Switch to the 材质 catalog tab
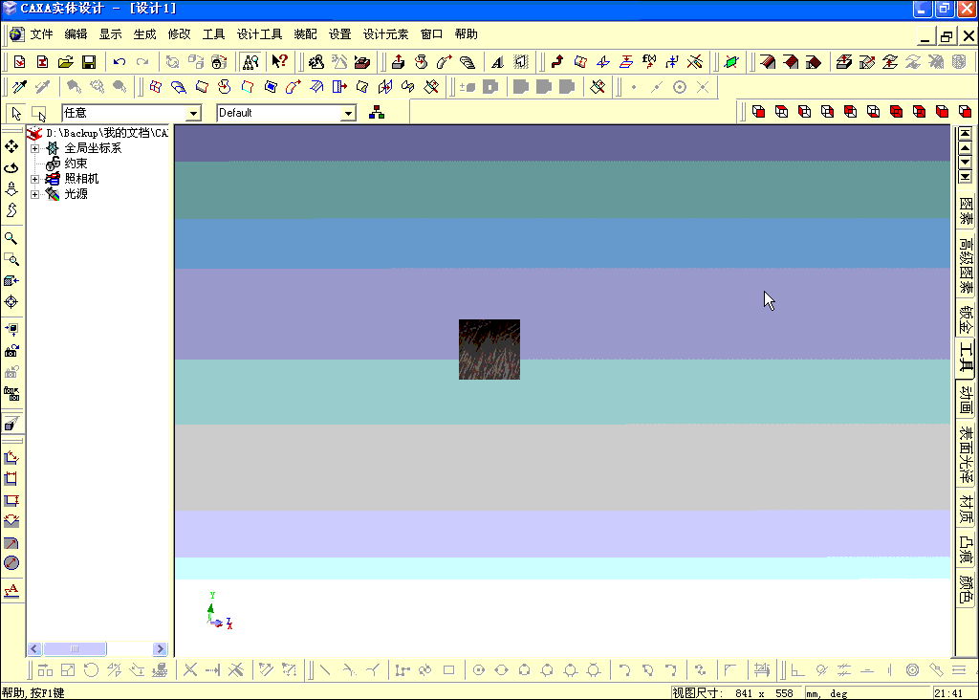The image size is (979, 700). pyautogui.click(x=966, y=509)
